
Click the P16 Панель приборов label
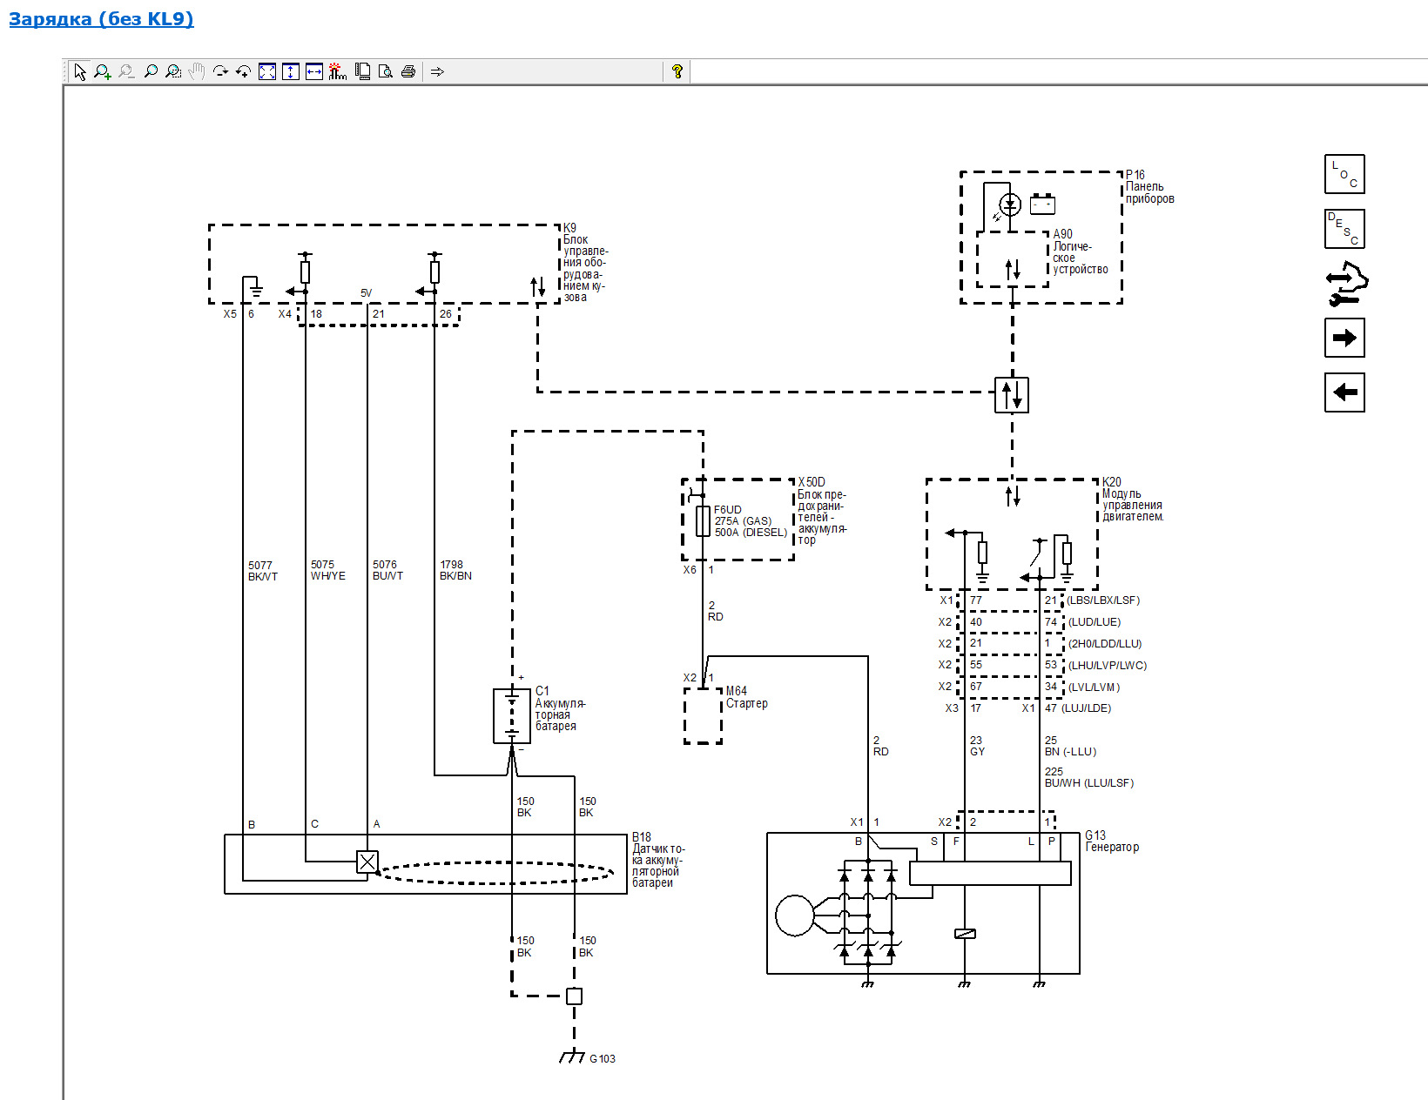tap(1149, 186)
